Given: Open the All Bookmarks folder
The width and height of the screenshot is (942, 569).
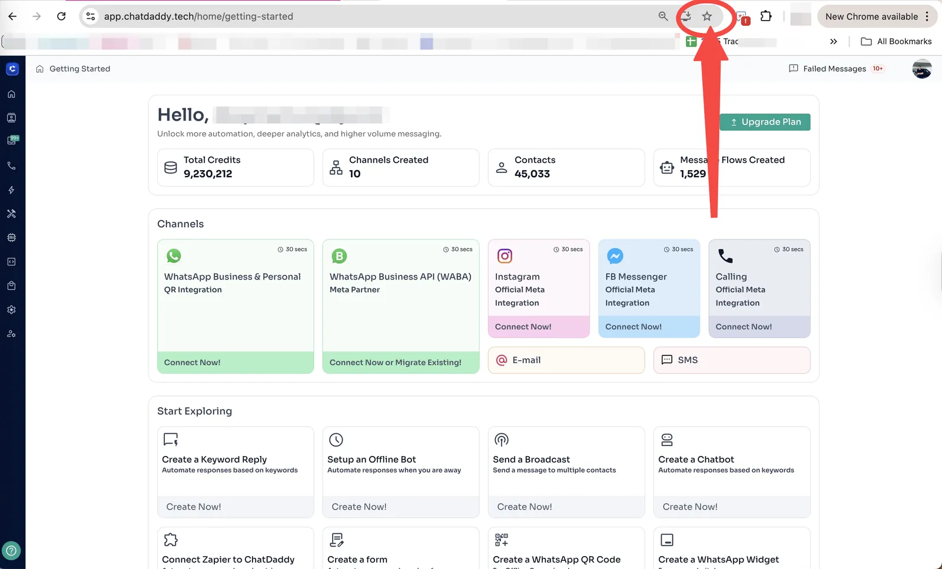Looking at the screenshot, I should [897, 42].
